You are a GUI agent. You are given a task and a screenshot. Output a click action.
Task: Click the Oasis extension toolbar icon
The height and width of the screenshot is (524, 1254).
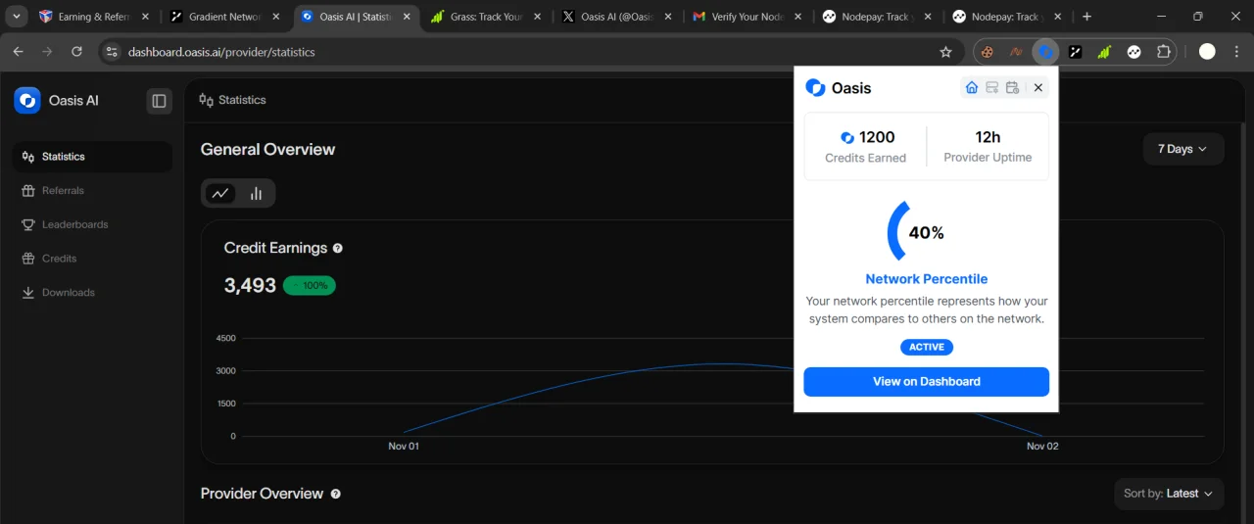[x=1046, y=52]
